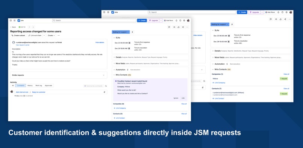Image resolution: width=303 pixels, height=148 pixels.
Task: Open app switcher grid in front window
Action: [x=15, y=21]
